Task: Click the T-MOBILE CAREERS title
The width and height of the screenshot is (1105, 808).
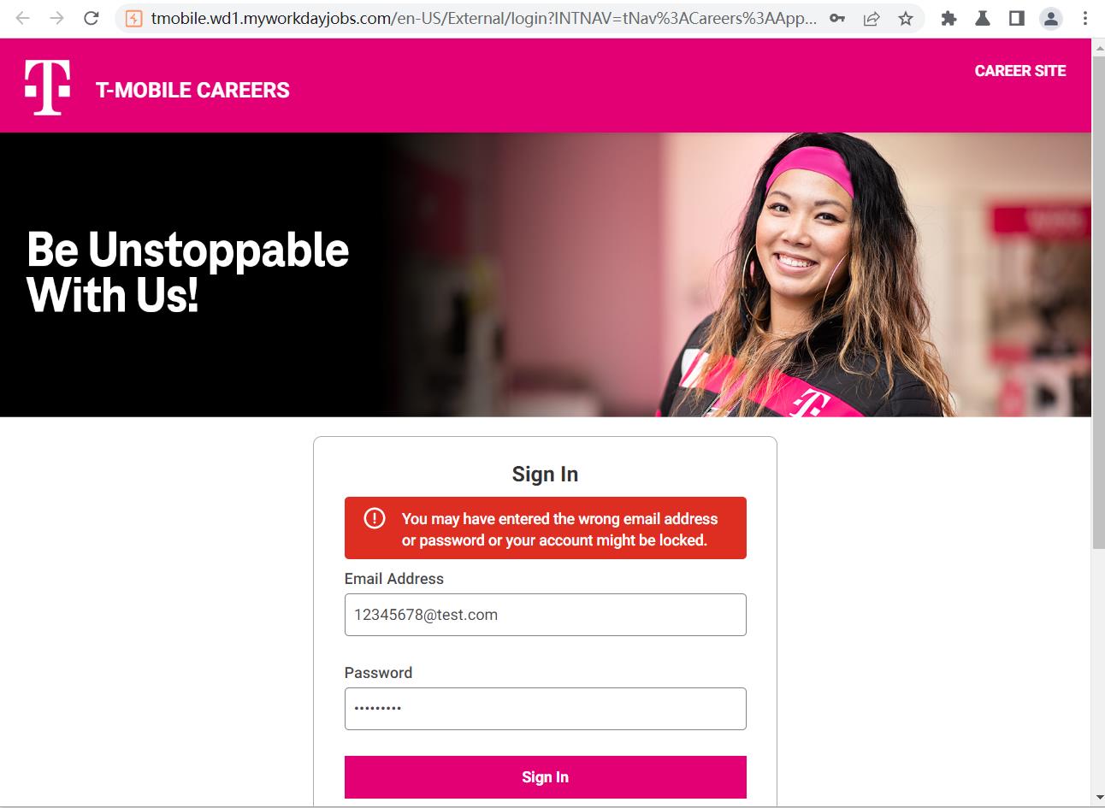Action: point(192,90)
